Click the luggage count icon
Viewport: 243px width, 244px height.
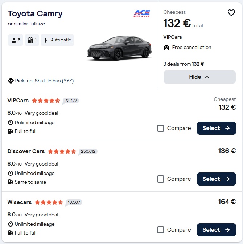point(30,40)
